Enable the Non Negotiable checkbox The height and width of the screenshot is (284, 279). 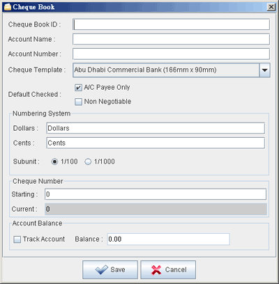tap(78, 102)
